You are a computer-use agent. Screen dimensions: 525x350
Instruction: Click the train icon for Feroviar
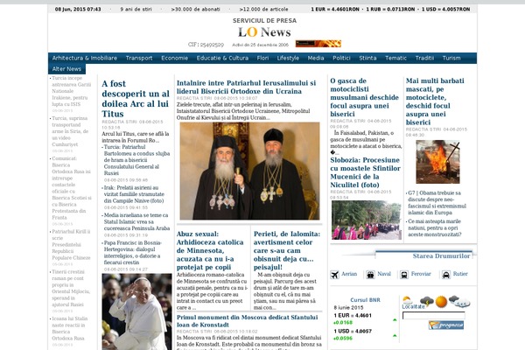click(404, 275)
